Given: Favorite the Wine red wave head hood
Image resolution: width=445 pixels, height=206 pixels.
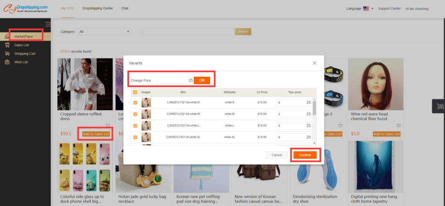Looking at the screenshot, I should [x=399, y=125].
